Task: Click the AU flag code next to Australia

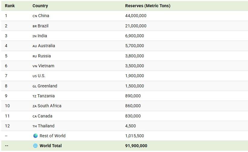Action: coord(35,46)
